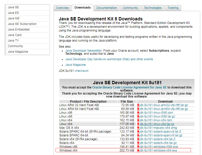Click download arrow beside windows-x64.exe
Image resolution: width=202 pixels, height=155 pixels.
tap(138, 150)
